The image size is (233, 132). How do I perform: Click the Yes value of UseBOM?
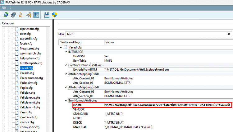pyautogui.click(x=106, y=56)
